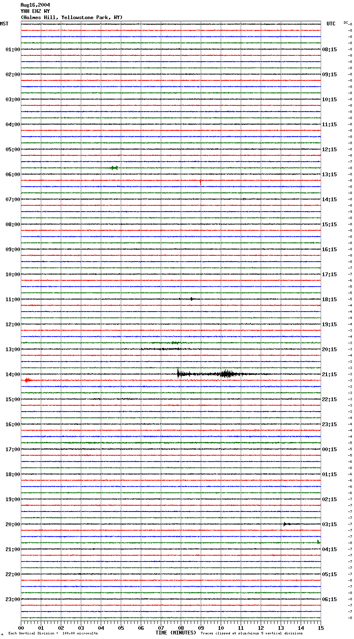The image size is (354, 639).
Task: Click the small black spike on 11:00 trace
Action: point(192,299)
